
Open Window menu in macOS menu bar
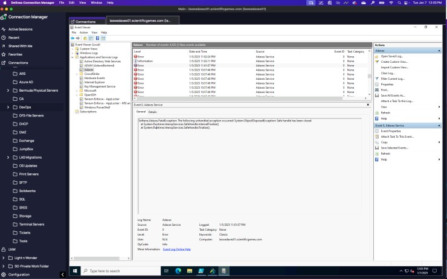pos(97,2)
